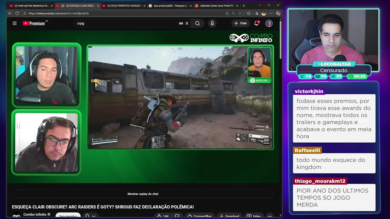Open YouTube notifications bell
This screenshot has height=219, width=390.
[x=257, y=23]
